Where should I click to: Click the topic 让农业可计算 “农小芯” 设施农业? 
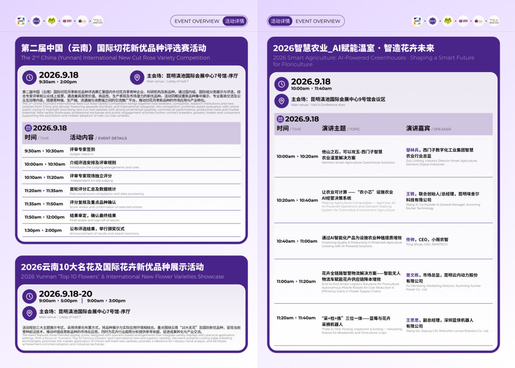(x=357, y=195)
